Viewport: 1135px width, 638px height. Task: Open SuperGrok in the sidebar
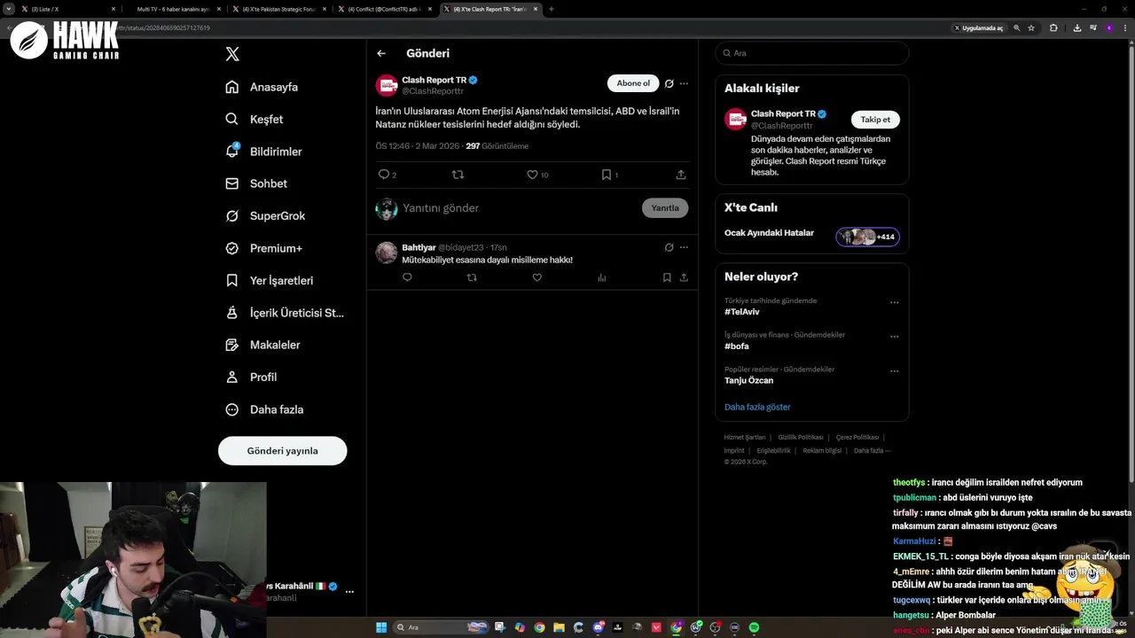pyautogui.click(x=265, y=215)
